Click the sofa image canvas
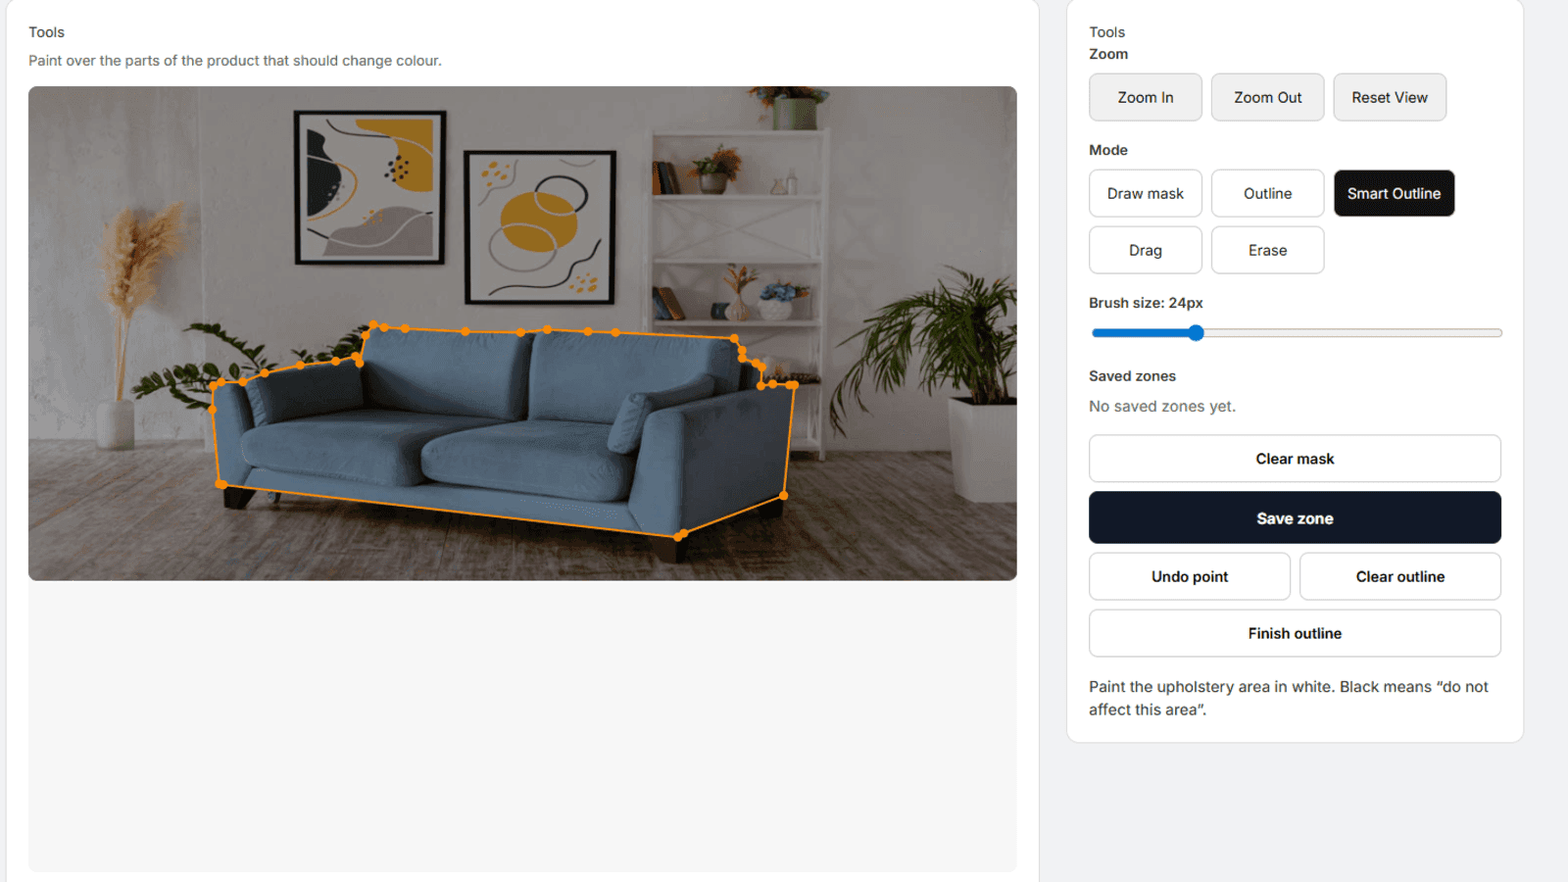Screen dimensions: 1568x882 click(522, 333)
